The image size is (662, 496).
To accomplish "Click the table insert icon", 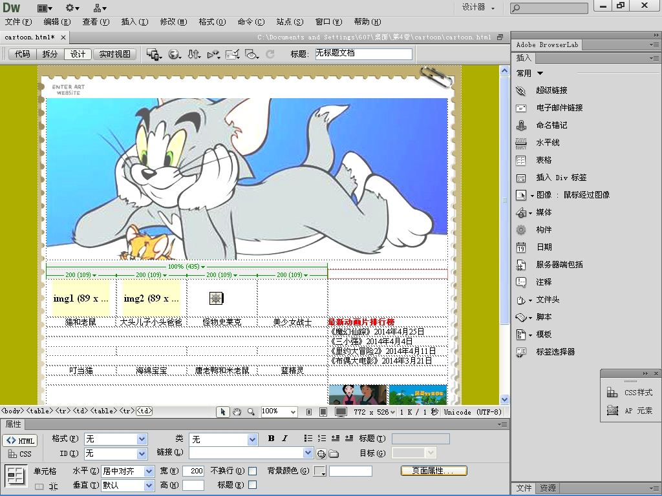I will (x=521, y=160).
